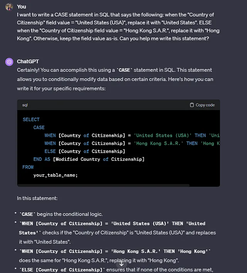
Task: Click the ChatGPT logo avatar
Action: tap(9, 62)
